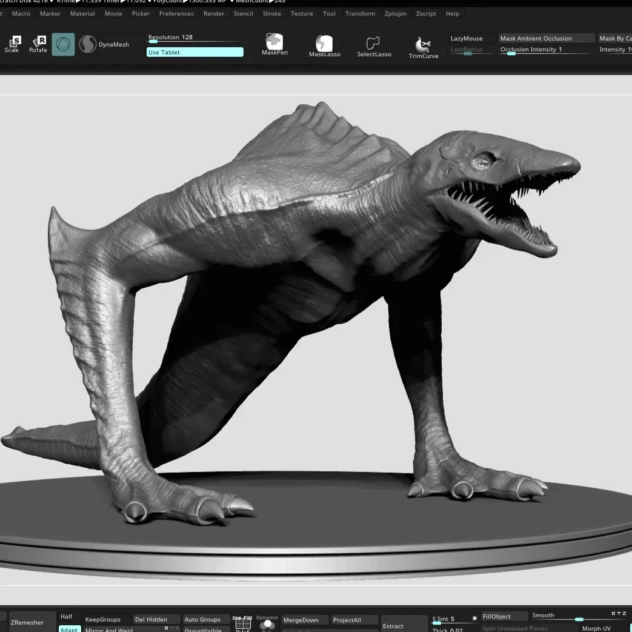Toggle the Use Tablet option

pyautogui.click(x=195, y=52)
